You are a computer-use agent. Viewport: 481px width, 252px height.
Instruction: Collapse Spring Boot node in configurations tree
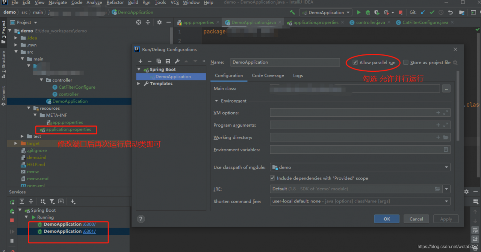point(139,69)
